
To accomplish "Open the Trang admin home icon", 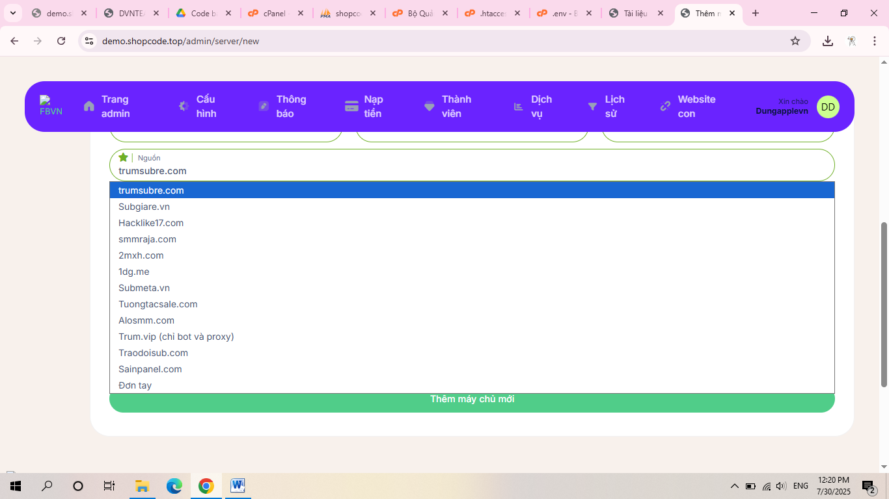I will [89, 107].
